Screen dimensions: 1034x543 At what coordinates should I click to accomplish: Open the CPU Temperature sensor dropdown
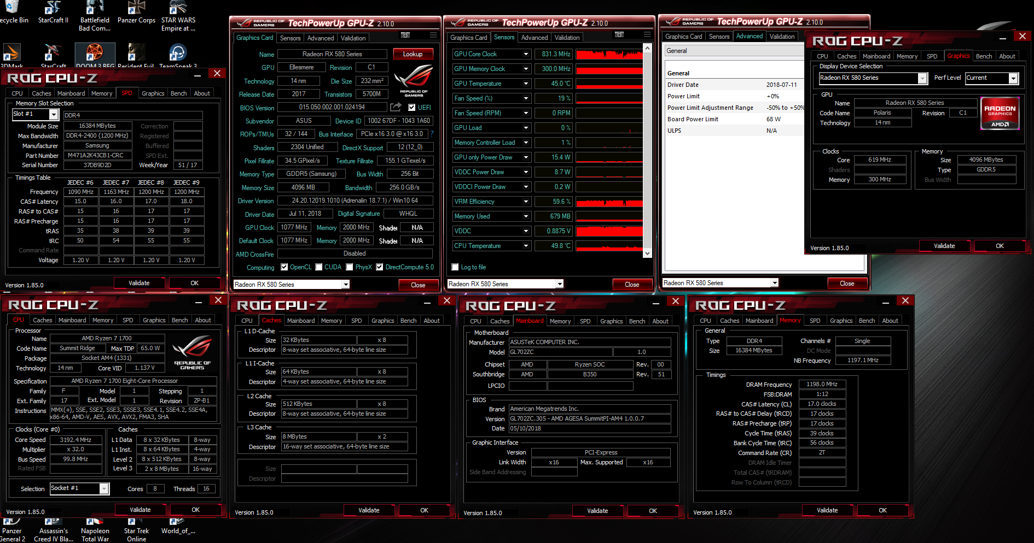coord(526,246)
